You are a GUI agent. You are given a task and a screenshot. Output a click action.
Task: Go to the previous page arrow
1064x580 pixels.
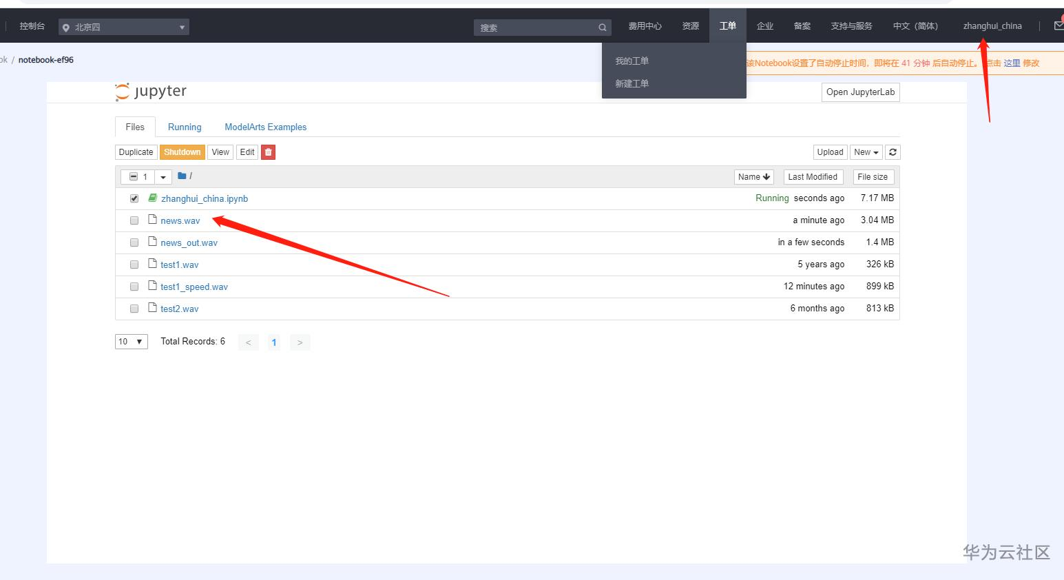pos(249,342)
